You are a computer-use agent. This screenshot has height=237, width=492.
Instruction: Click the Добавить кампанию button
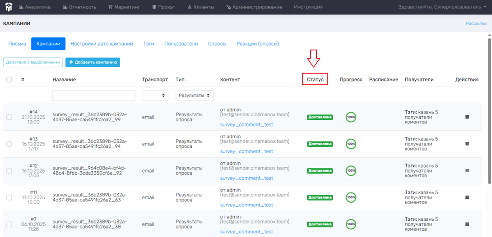tap(93, 62)
